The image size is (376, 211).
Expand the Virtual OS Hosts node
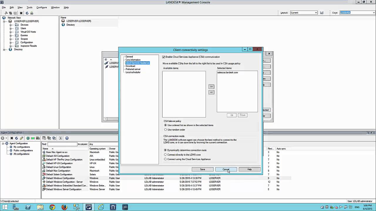tap(11, 32)
